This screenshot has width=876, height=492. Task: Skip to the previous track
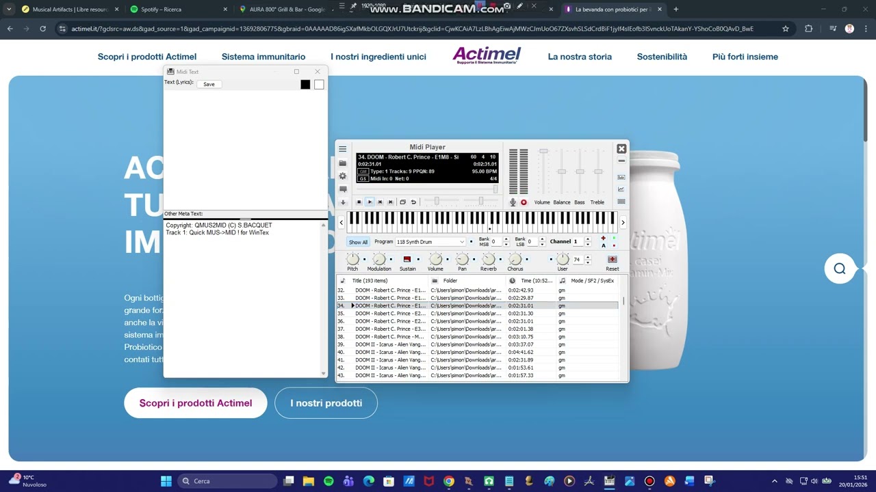380,202
